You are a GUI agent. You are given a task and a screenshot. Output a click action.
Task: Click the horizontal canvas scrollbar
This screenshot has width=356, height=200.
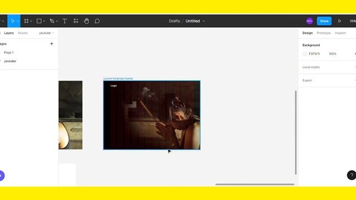tap(255, 184)
